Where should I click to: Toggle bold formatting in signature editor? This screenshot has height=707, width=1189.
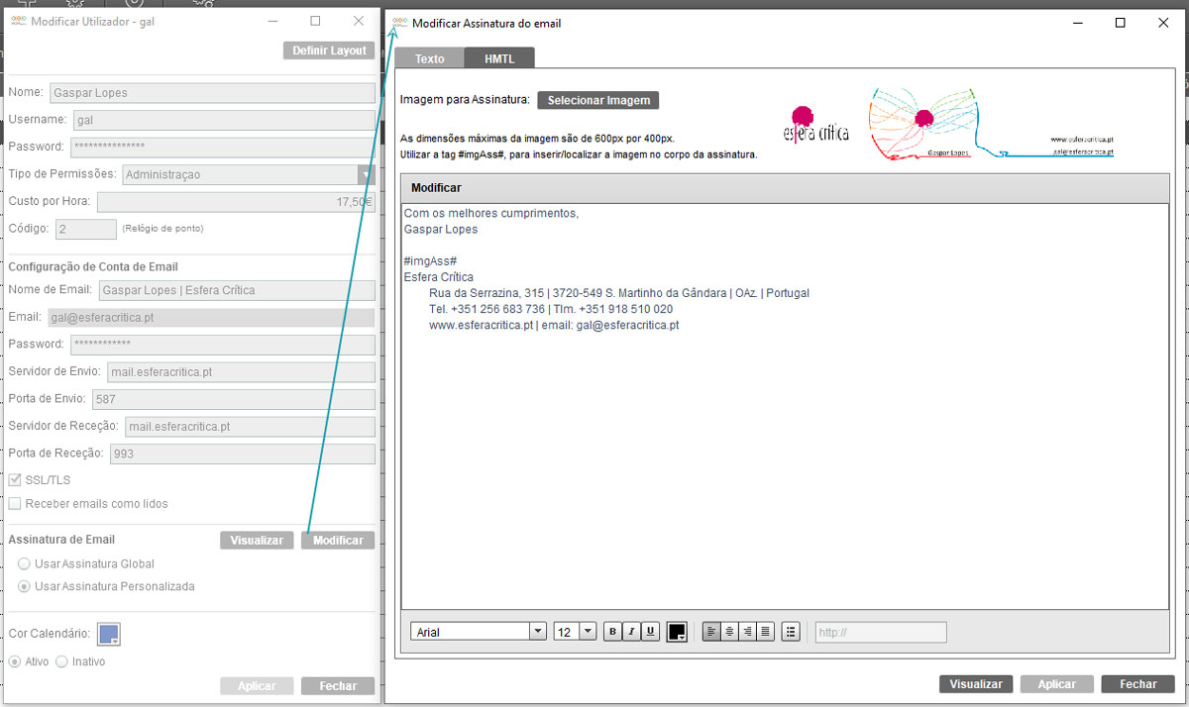coord(612,632)
